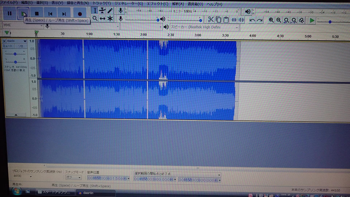Image resolution: width=350 pixels, height=197 pixels.
Task: Adjust the daarlin track pan slider
Action: [x=15, y=62]
